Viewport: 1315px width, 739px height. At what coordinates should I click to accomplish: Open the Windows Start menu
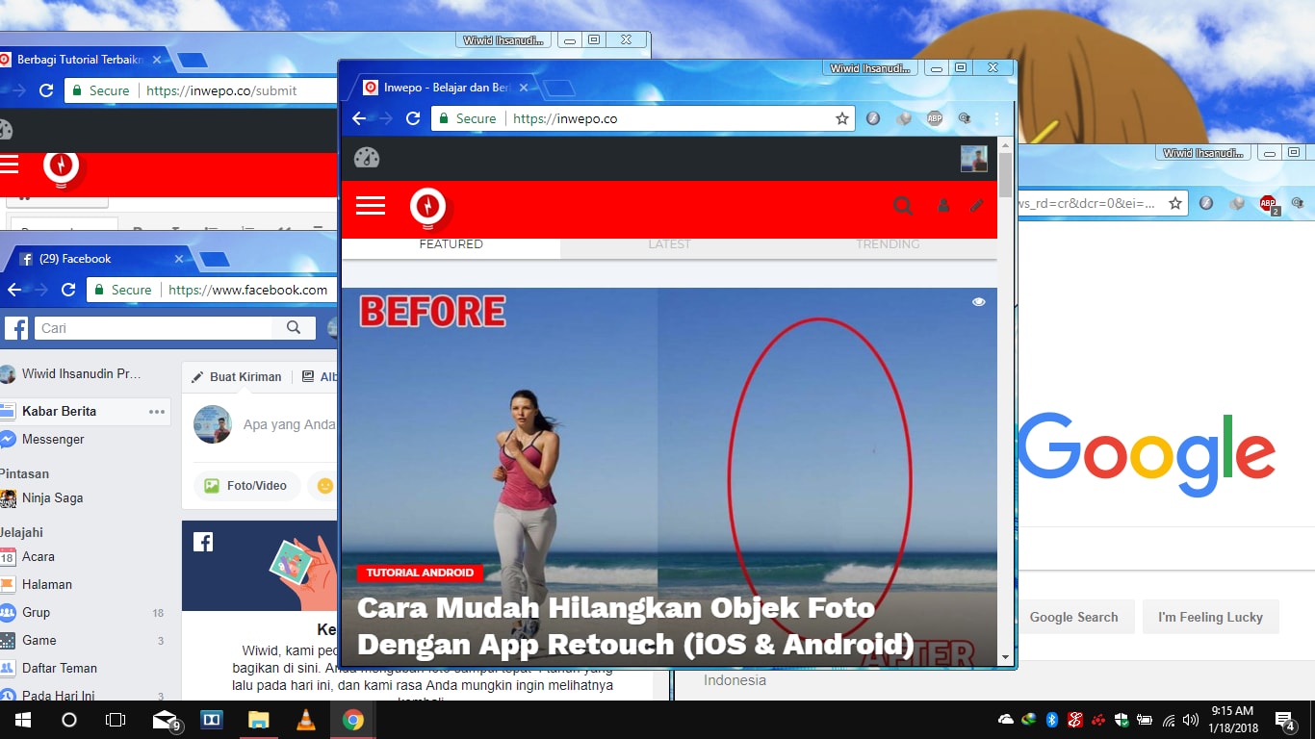click(x=23, y=720)
